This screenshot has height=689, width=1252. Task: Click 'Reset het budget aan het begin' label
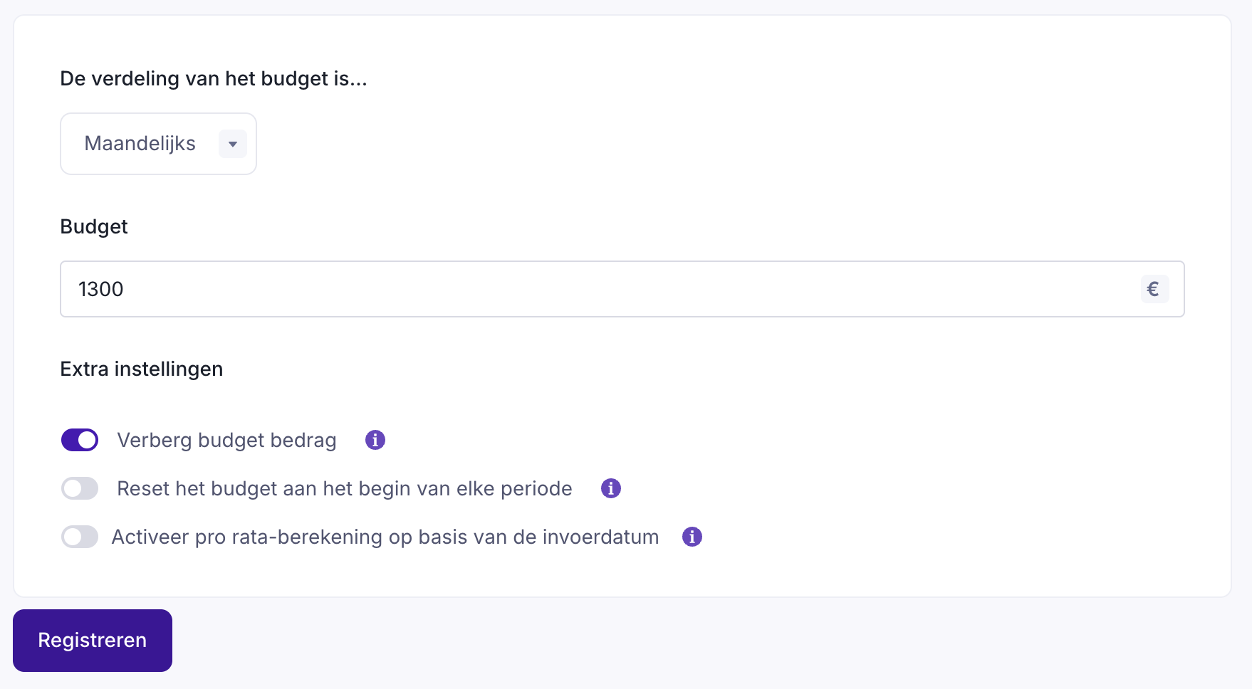[x=344, y=488]
